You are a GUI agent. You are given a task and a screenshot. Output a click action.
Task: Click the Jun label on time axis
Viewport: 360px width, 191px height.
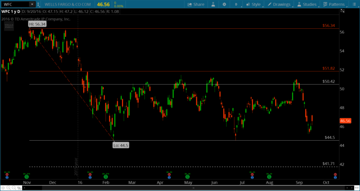pos(214,182)
